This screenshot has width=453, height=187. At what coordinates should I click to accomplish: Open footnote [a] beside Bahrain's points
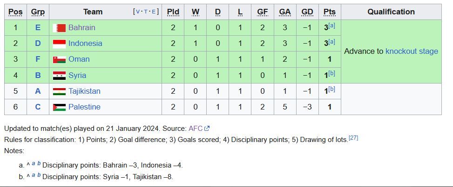pos(331,26)
